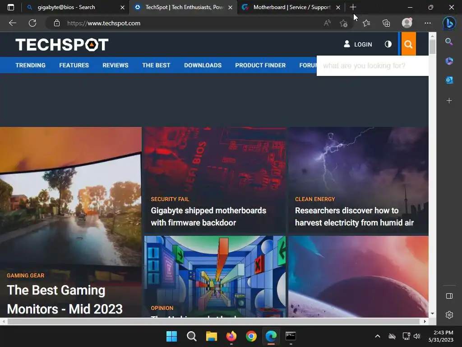The width and height of the screenshot is (462, 347).
Task: Open the FEATURES section
Action: 74,65
